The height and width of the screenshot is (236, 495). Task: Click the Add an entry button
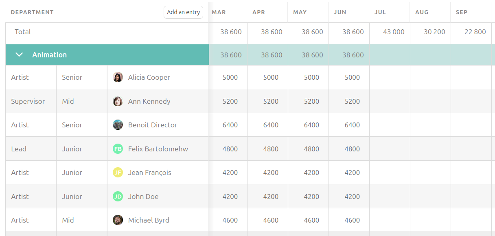click(x=183, y=12)
